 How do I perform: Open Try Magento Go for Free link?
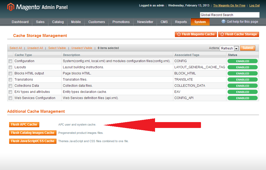229,5
